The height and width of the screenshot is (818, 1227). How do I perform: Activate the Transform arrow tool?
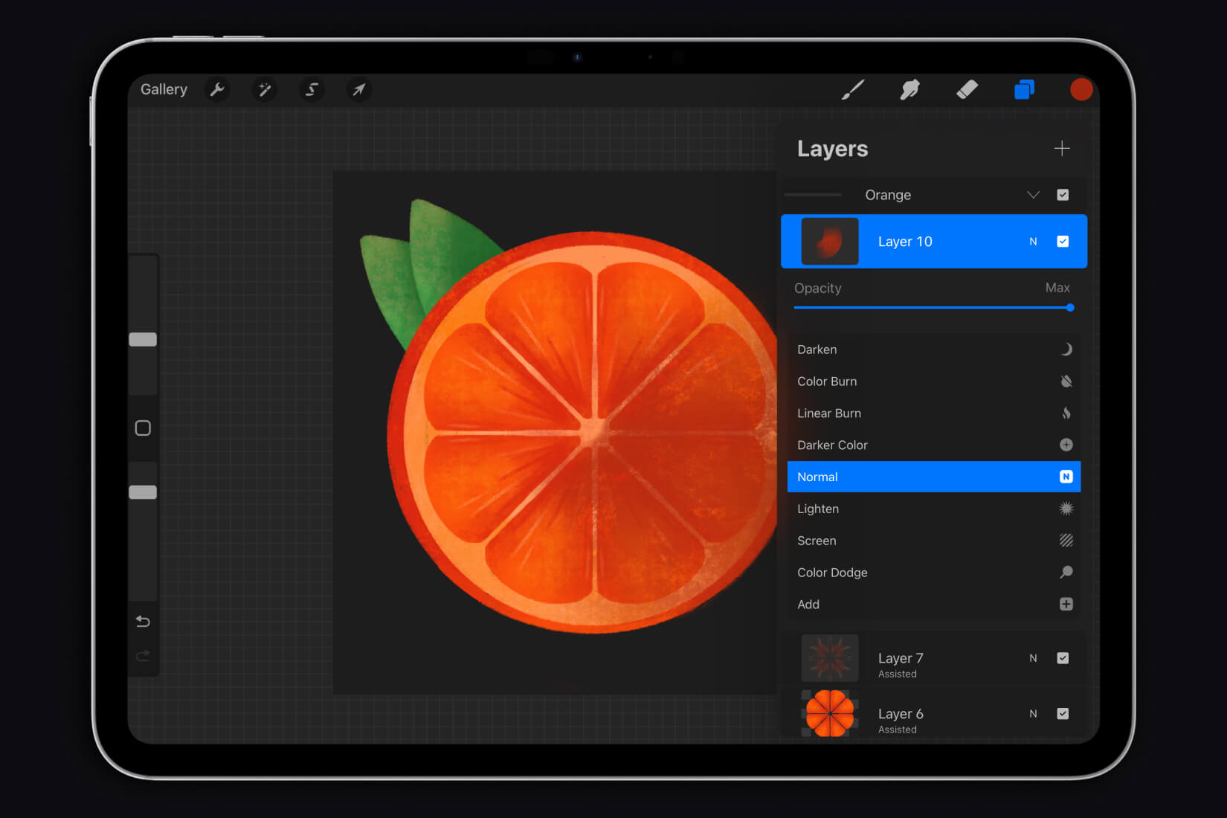pyautogui.click(x=358, y=90)
